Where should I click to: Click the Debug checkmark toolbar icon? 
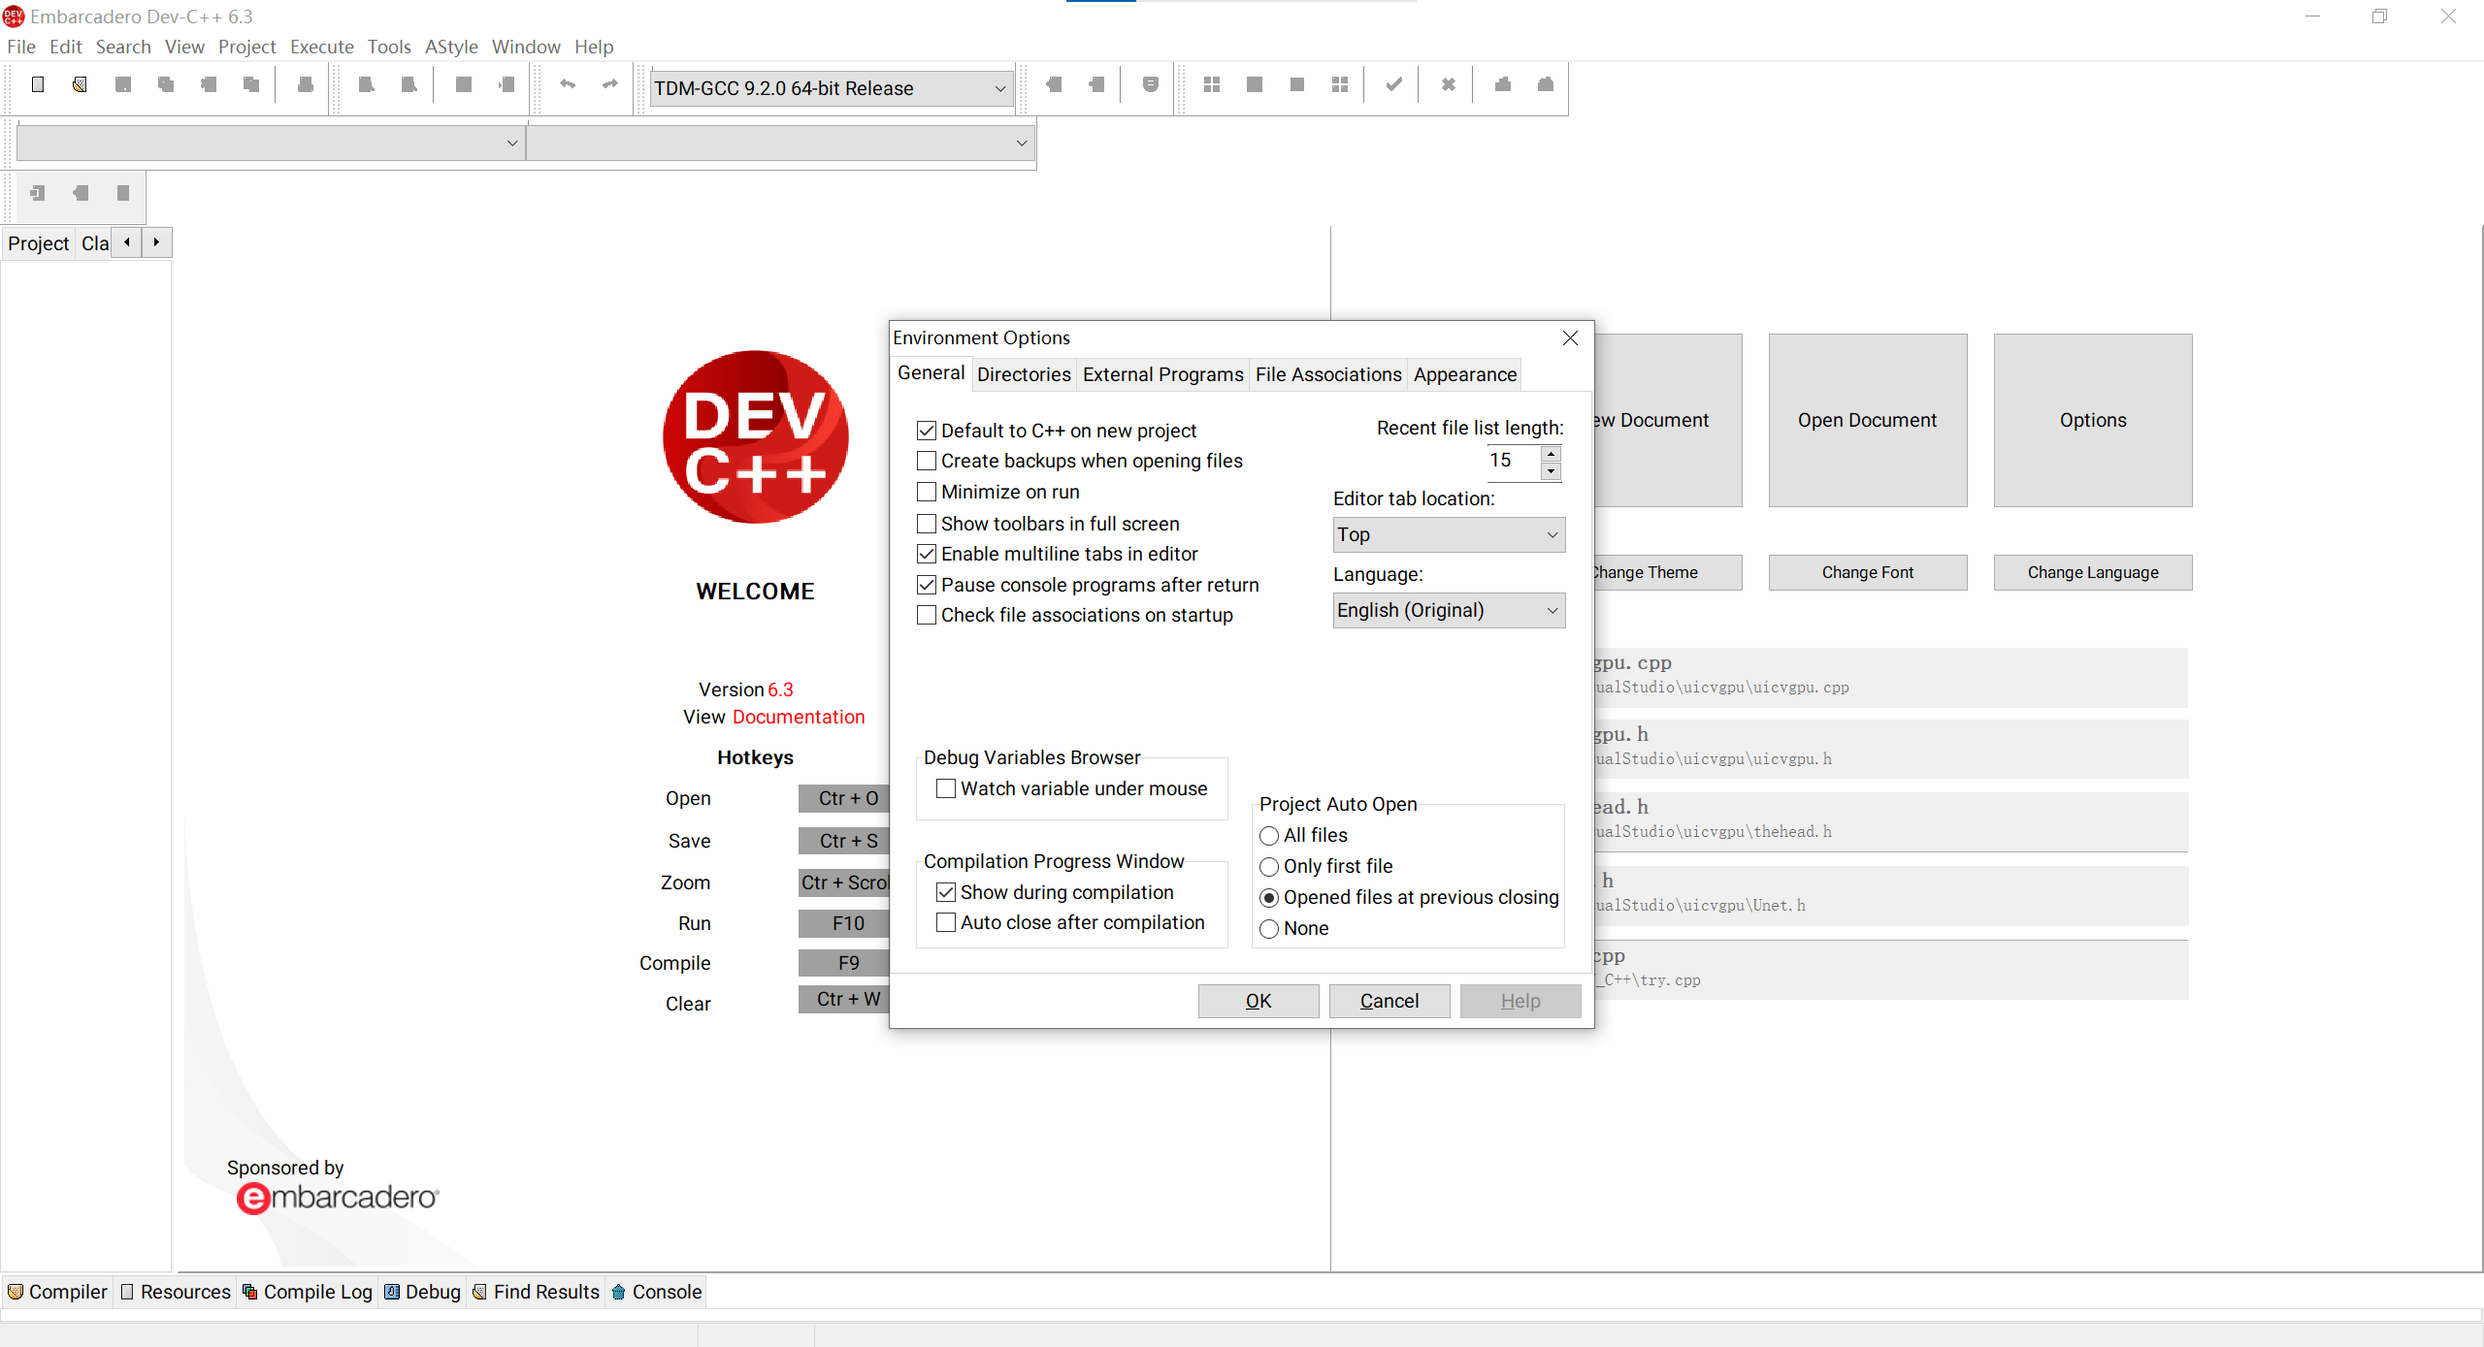click(1393, 85)
